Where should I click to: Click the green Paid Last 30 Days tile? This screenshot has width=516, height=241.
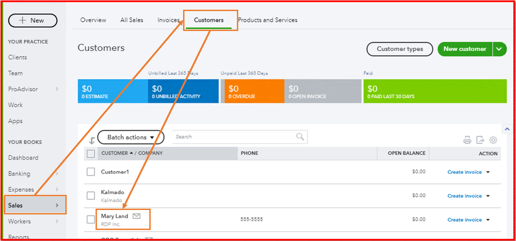pyautogui.click(x=435, y=91)
